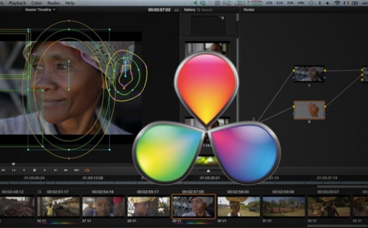The image size is (368, 228).
Task: Open the Help menu
Action: pos(70,3)
